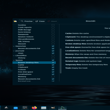Launch Firefox from the taskbar

point(34,108)
